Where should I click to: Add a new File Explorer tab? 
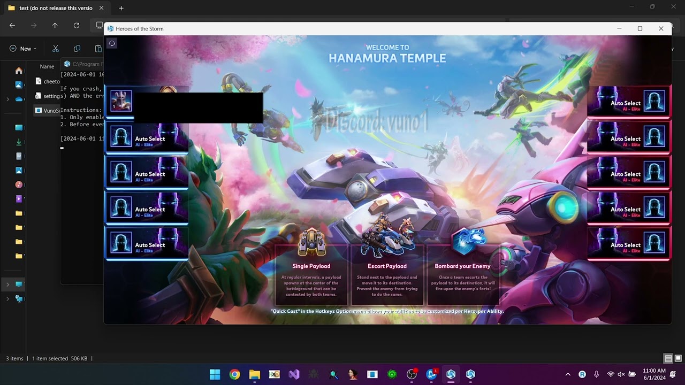click(121, 8)
